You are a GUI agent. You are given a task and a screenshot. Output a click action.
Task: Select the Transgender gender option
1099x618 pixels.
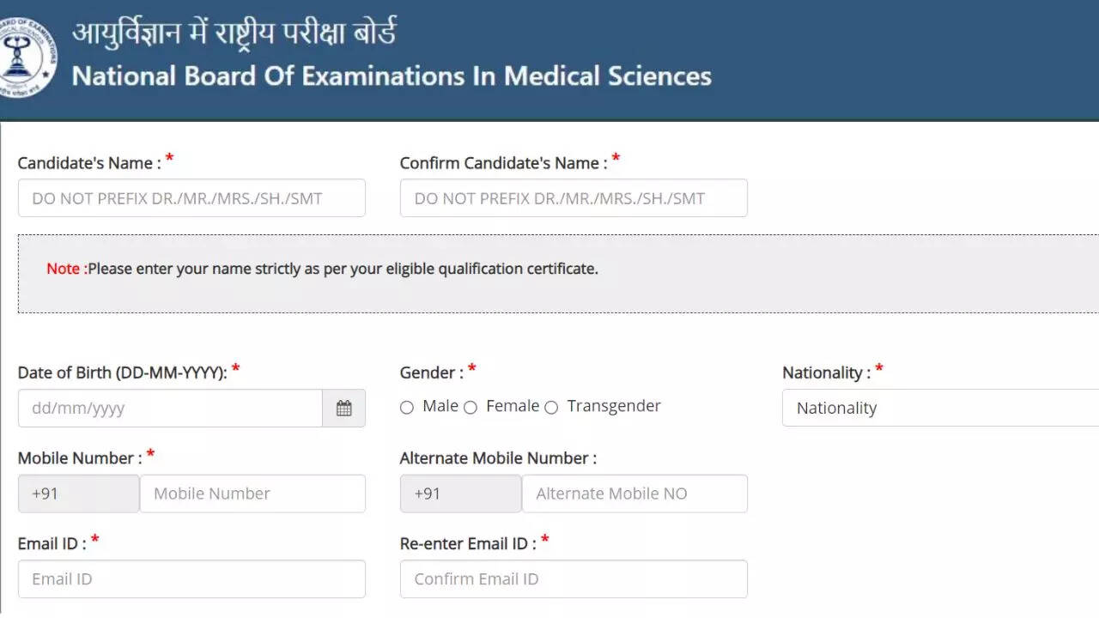click(x=551, y=408)
